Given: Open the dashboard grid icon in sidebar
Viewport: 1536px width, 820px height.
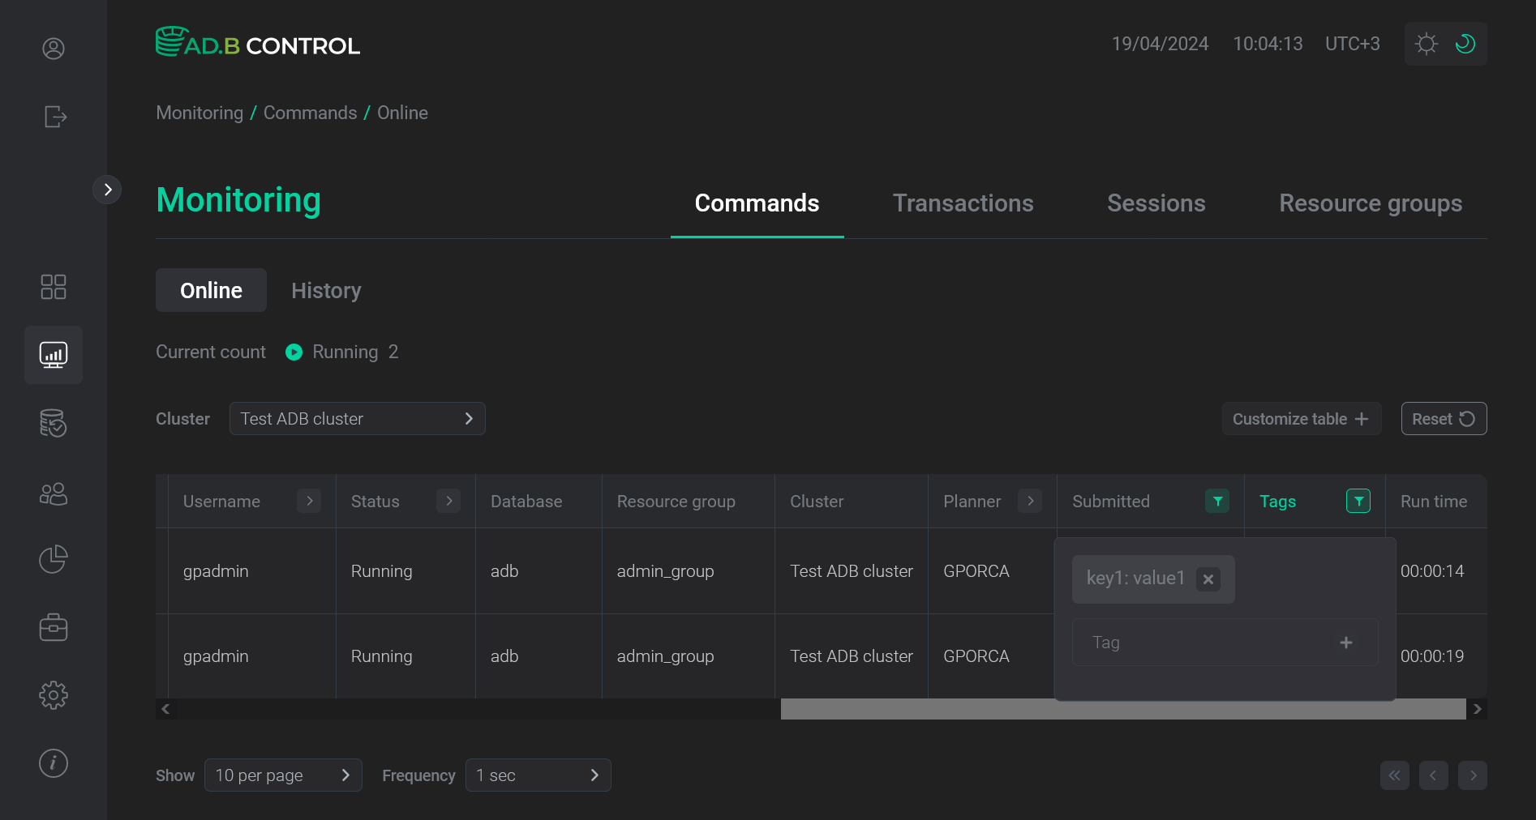Looking at the screenshot, I should (x=54, y=287).
